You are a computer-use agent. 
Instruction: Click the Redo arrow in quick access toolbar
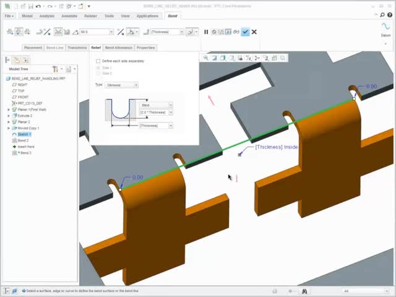coord(49,6)
